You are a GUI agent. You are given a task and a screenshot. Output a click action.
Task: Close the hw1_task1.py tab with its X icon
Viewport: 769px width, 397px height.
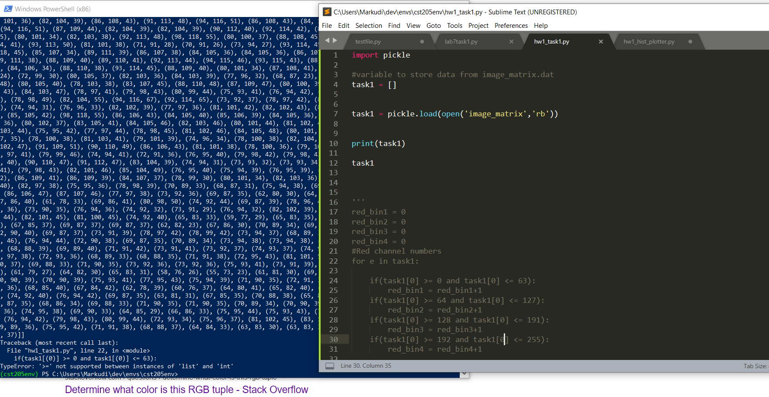(x=601, y=41)
